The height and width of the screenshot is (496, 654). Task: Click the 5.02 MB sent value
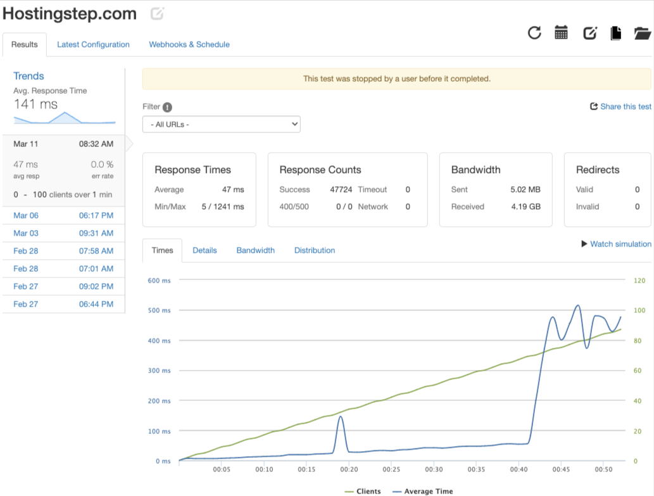pos(525,189)
